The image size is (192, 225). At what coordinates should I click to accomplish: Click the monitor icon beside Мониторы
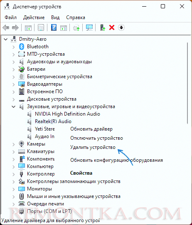[x=22, y=189]
